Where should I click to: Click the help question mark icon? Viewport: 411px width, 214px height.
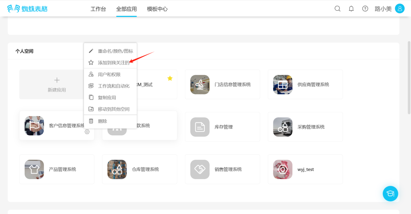(x=365, y=9)
